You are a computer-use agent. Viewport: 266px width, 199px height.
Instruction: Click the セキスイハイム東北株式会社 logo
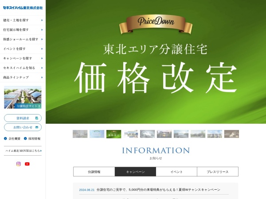[x=23, y=8]
